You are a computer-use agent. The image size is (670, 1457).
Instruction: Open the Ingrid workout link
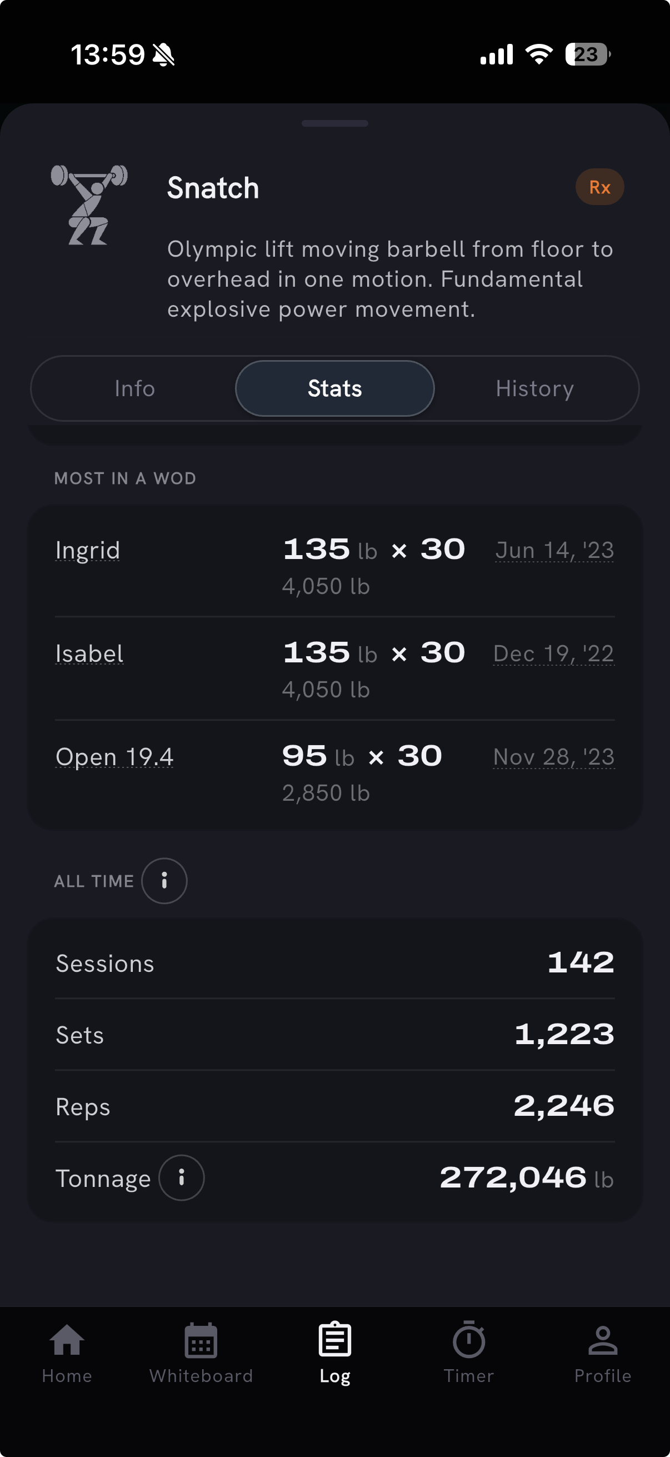pyautogui.click(x=88, y=550)
